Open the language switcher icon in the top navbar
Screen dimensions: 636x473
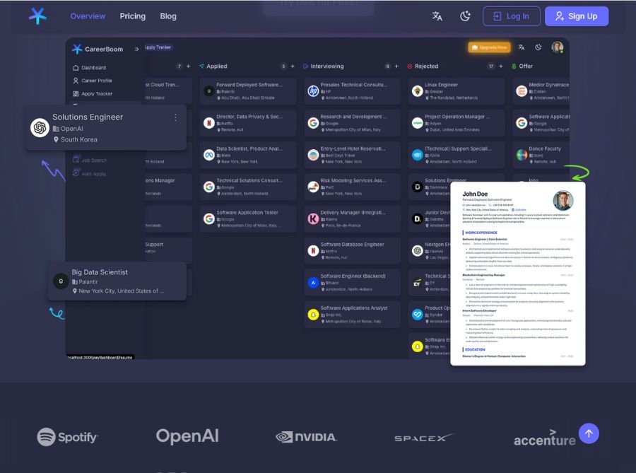click(x=437, y=15)
